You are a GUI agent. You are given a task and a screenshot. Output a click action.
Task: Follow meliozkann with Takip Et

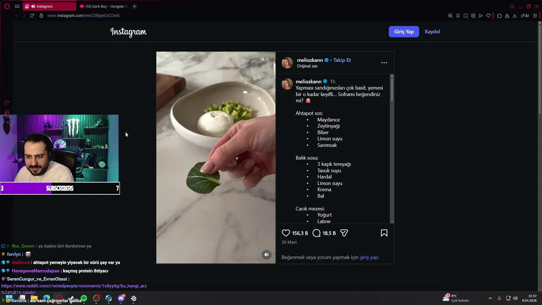pyautogui.click(x=342, y=60)
